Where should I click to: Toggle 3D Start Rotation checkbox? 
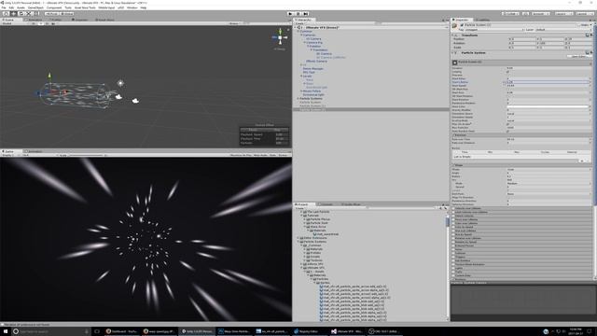(x=508, y=96)
